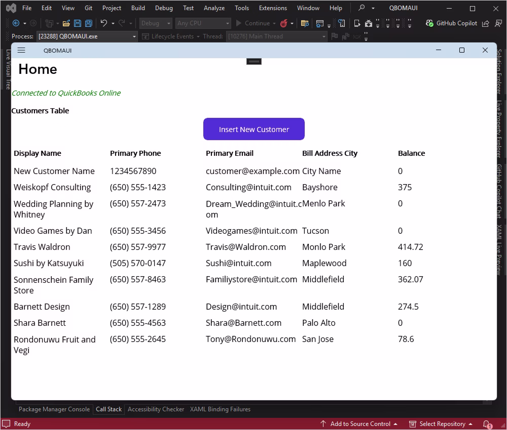Switch to the Accessibility Checker tab
Image resolution: width=507 pixels, height=430 pixels.
click(x=156, y=409)
